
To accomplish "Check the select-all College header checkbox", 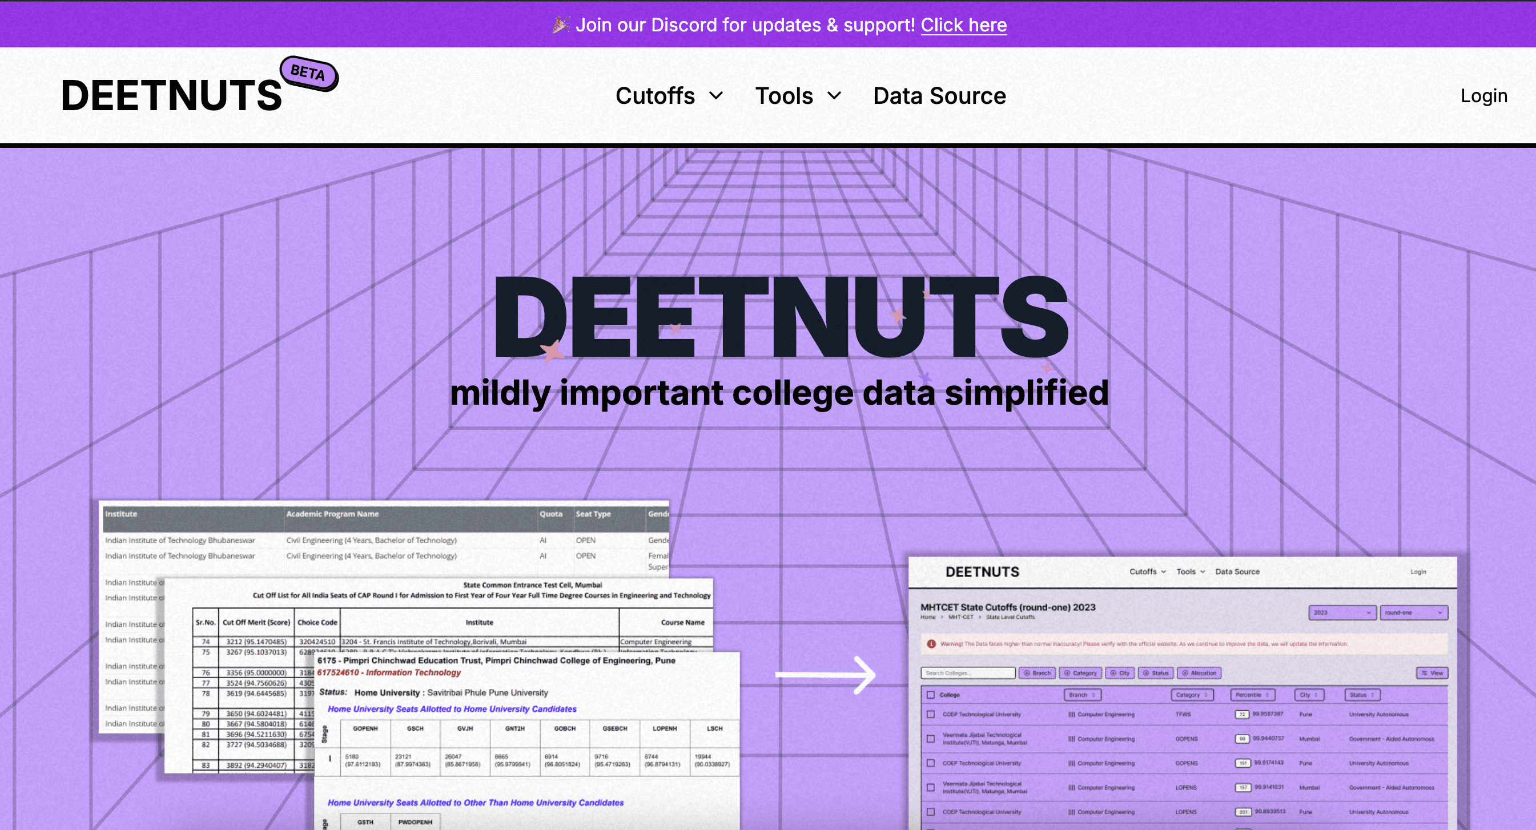I will 931,694.
